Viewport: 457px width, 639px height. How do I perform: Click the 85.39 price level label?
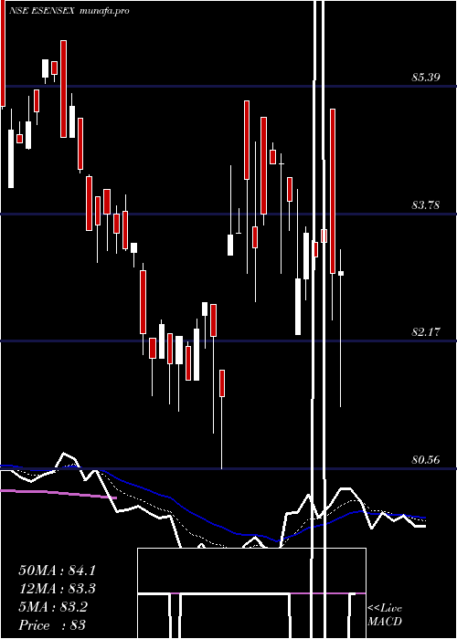426,77
